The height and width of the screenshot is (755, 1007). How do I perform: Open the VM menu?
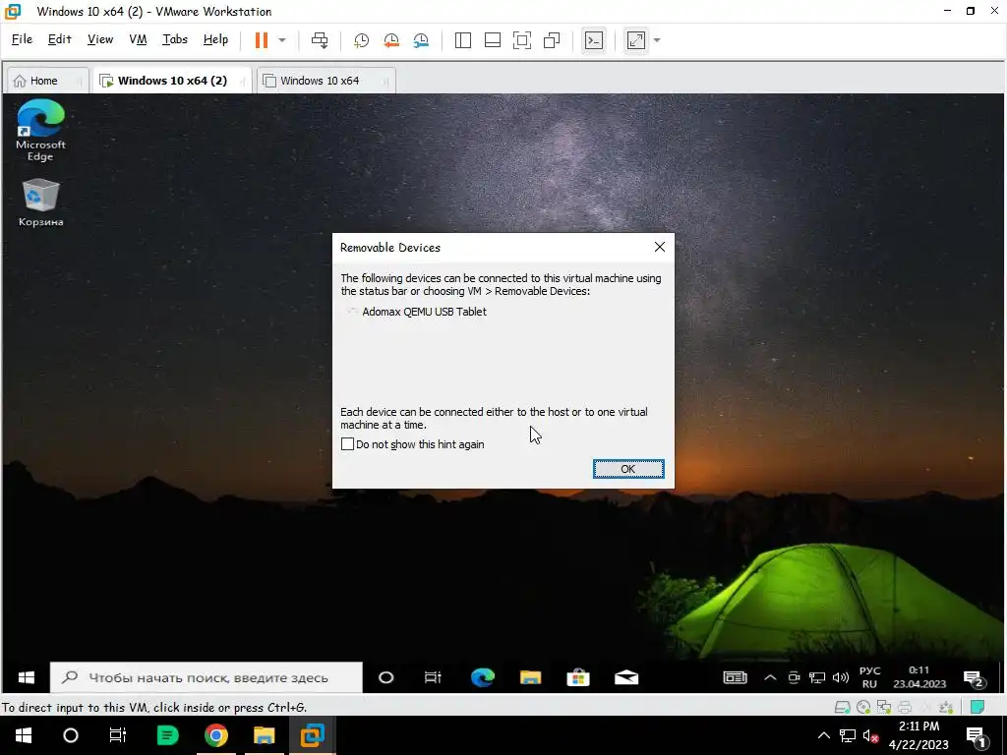138,39
